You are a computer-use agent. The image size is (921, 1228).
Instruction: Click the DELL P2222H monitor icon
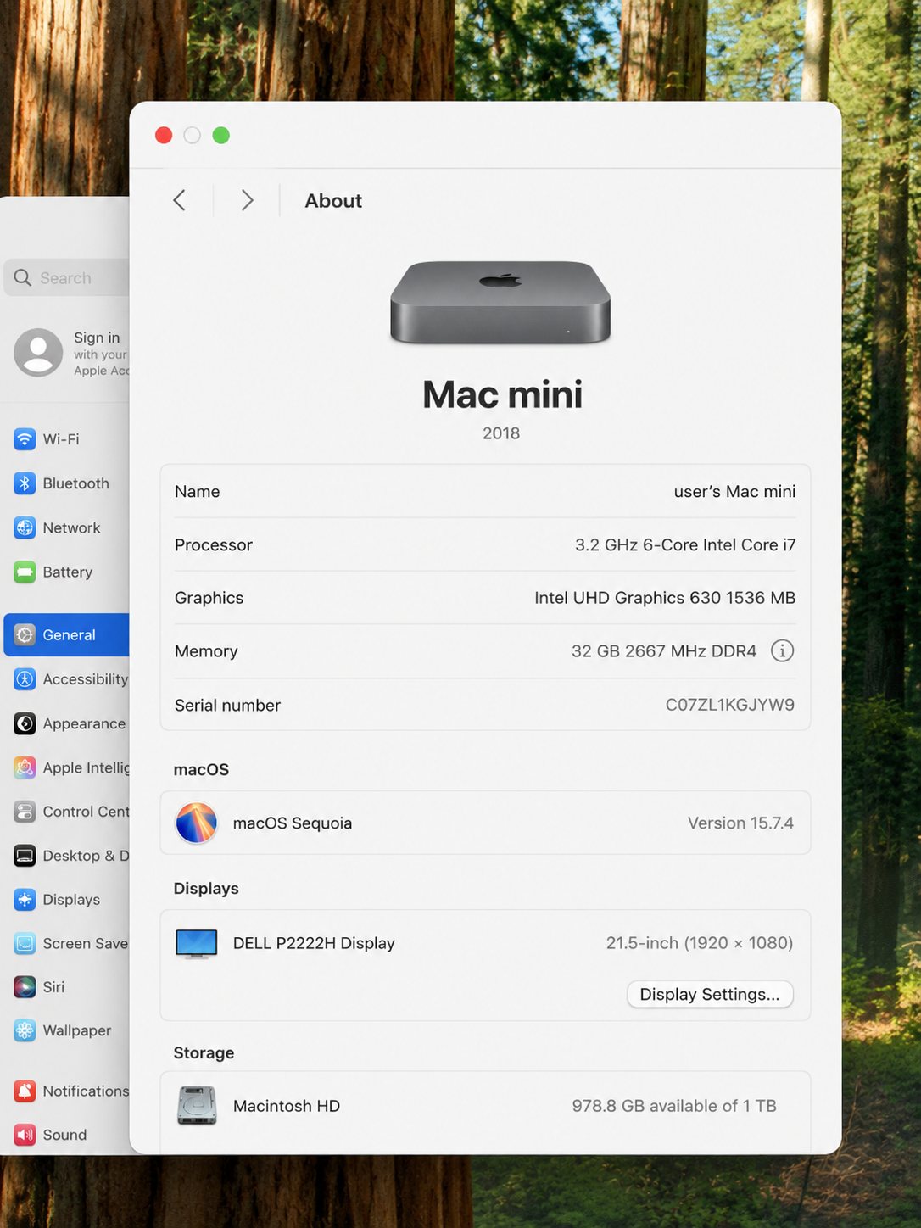pyautogui.click(x=196, y=944)
